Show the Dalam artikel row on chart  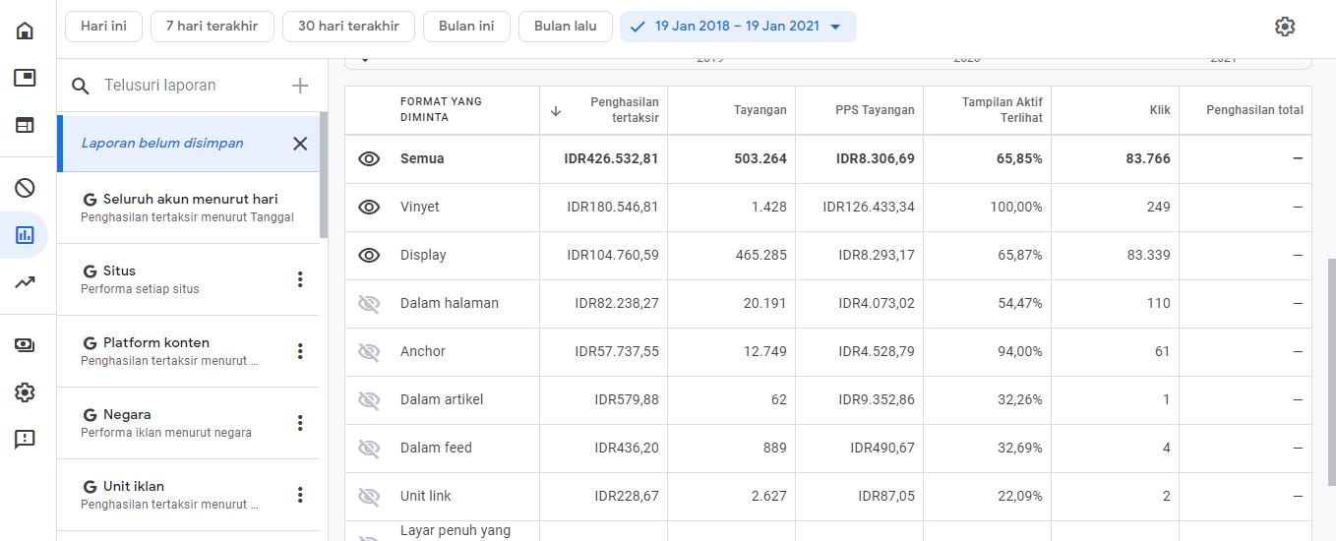click(x=369, y=400)
